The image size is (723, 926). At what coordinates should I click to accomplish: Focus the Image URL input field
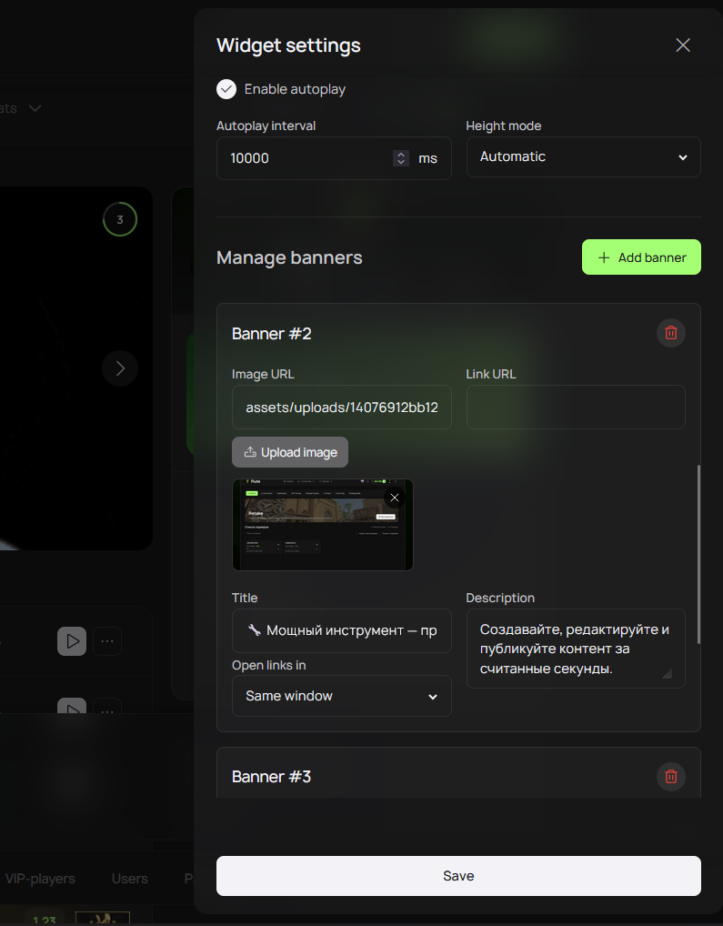click(x=342, y=407)
